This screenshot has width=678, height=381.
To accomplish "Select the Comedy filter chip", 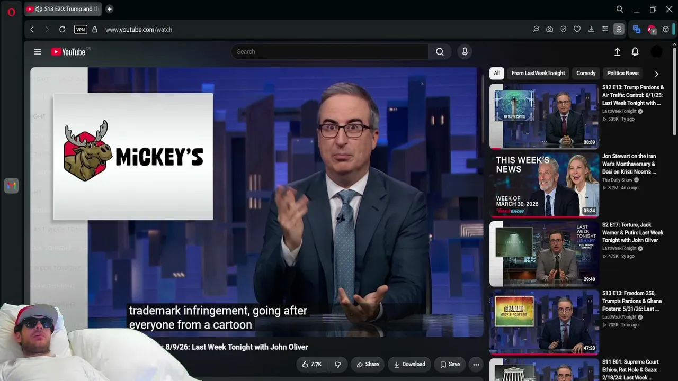I will (x=586, y=73).
